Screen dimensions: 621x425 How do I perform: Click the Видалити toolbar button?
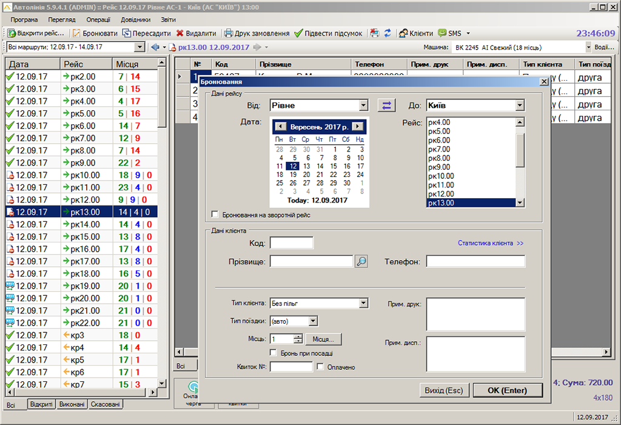196,33
